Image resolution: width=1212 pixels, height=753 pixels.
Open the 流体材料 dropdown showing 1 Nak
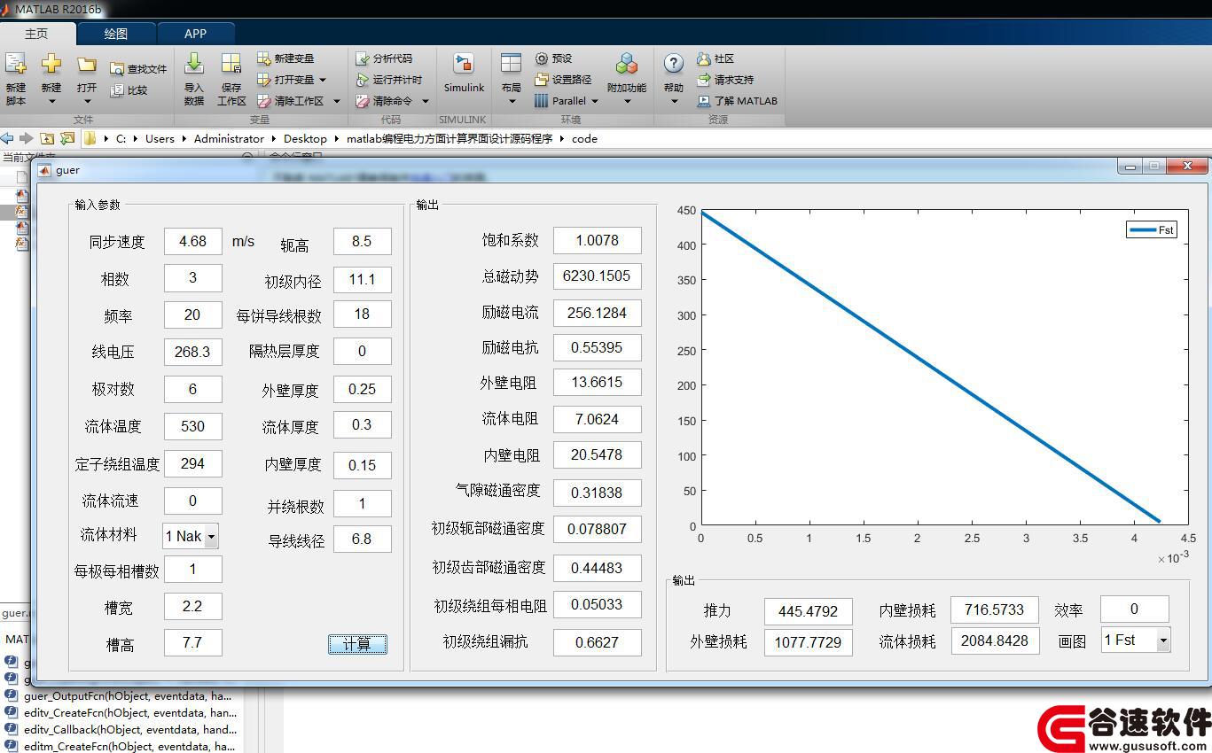click(191, 536)
